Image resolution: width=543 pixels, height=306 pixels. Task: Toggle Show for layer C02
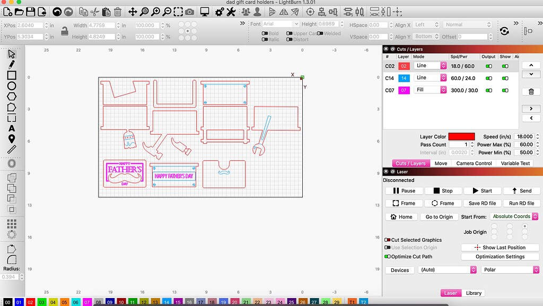(504, 66)
